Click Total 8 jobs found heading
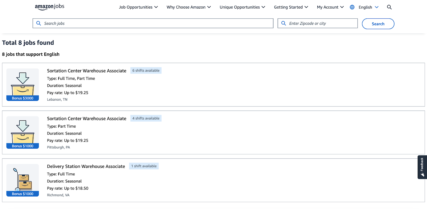 (28, 43)
